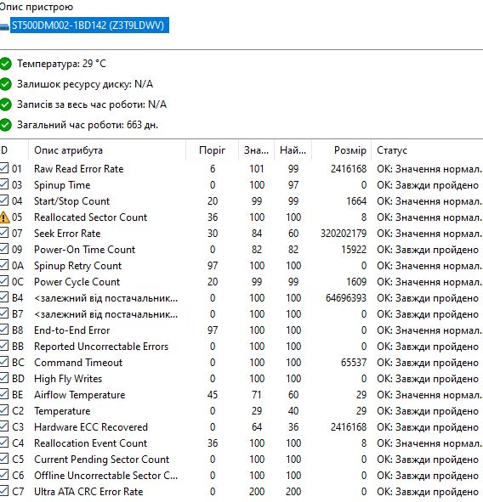
Task: Toggle checkbox for BC Command Timeout
Action: click(4, 362)
